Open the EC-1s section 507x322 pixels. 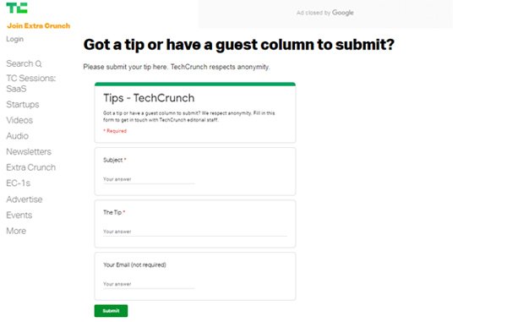[x=19, y=183]
